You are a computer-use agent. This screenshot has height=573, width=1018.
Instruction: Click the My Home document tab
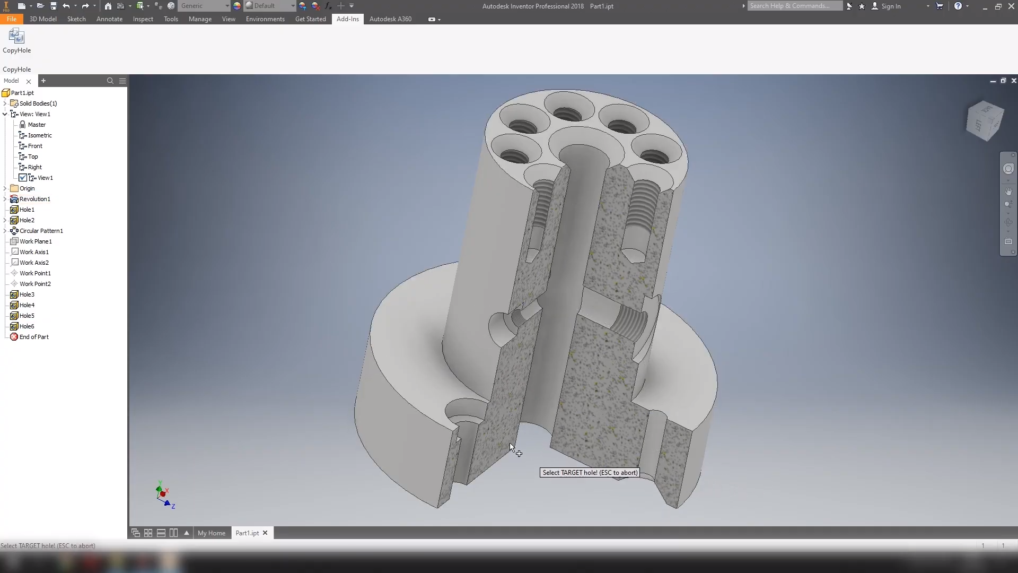[211, 533]
